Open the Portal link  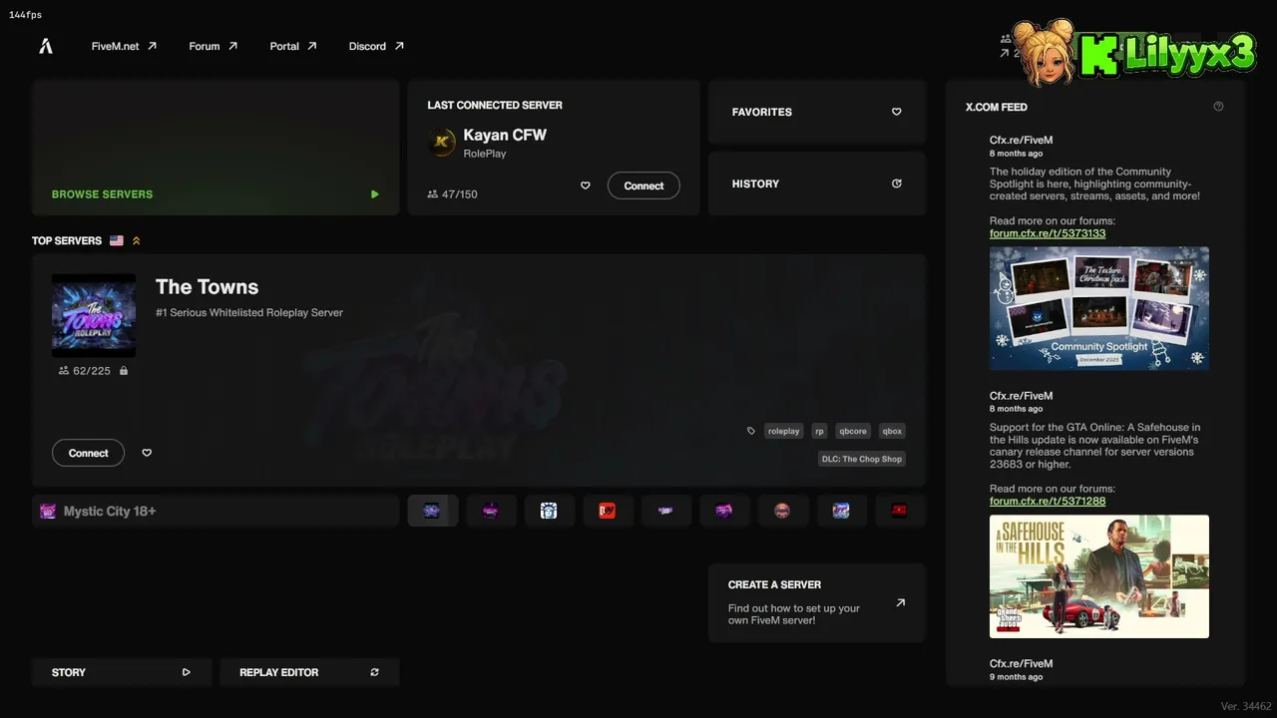(292, 46)
